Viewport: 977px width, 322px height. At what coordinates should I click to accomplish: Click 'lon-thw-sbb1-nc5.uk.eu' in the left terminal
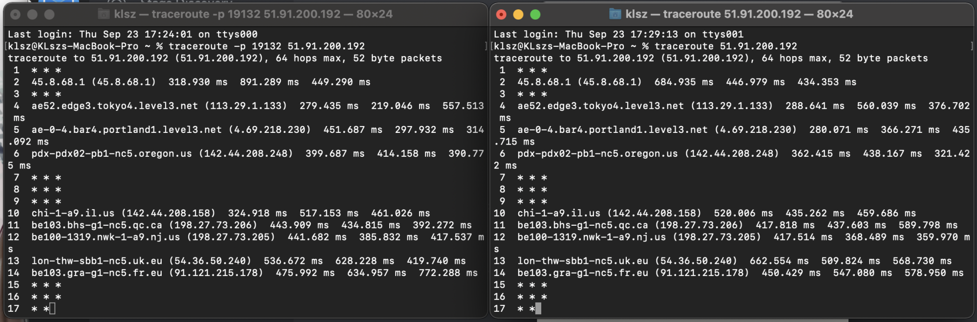pyautogui.click(x=97, y=261)
